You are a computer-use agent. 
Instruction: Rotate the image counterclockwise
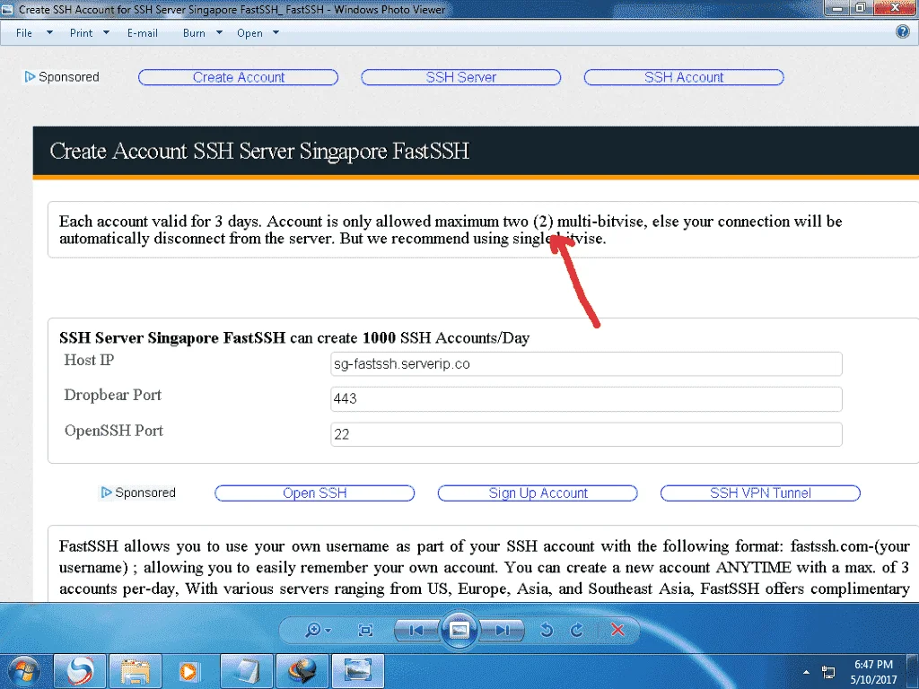pyautogui.click(x=547, y=630)
